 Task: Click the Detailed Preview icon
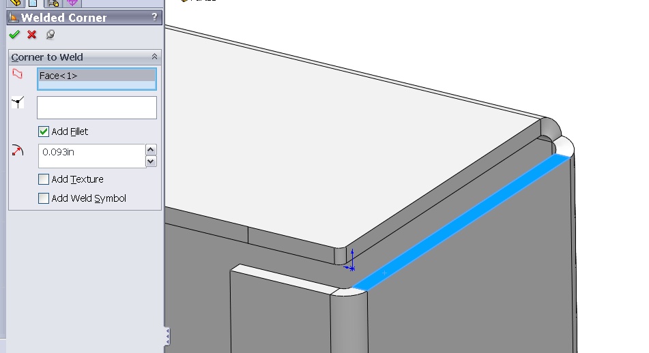coord(51,35)
